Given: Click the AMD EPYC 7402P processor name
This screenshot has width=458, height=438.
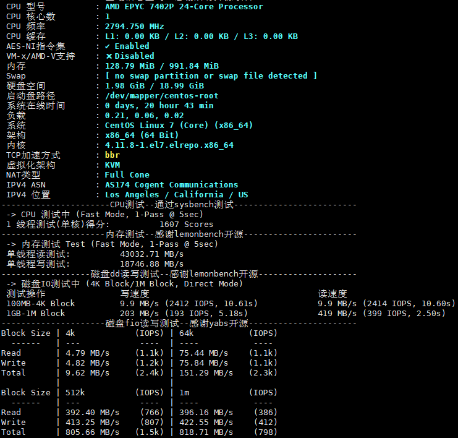Looking at the screenshot, I should 184,7.
